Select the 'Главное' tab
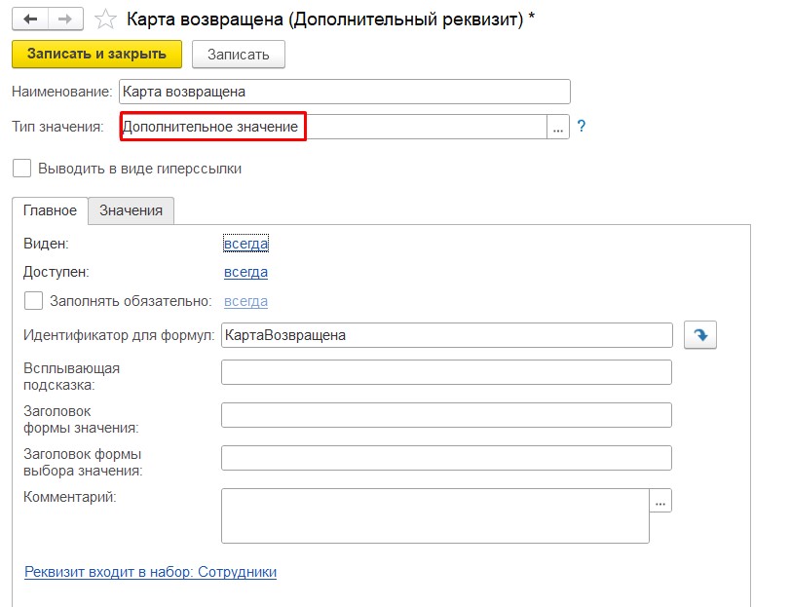This screenshot has width=791, height=607. (50, 210)
